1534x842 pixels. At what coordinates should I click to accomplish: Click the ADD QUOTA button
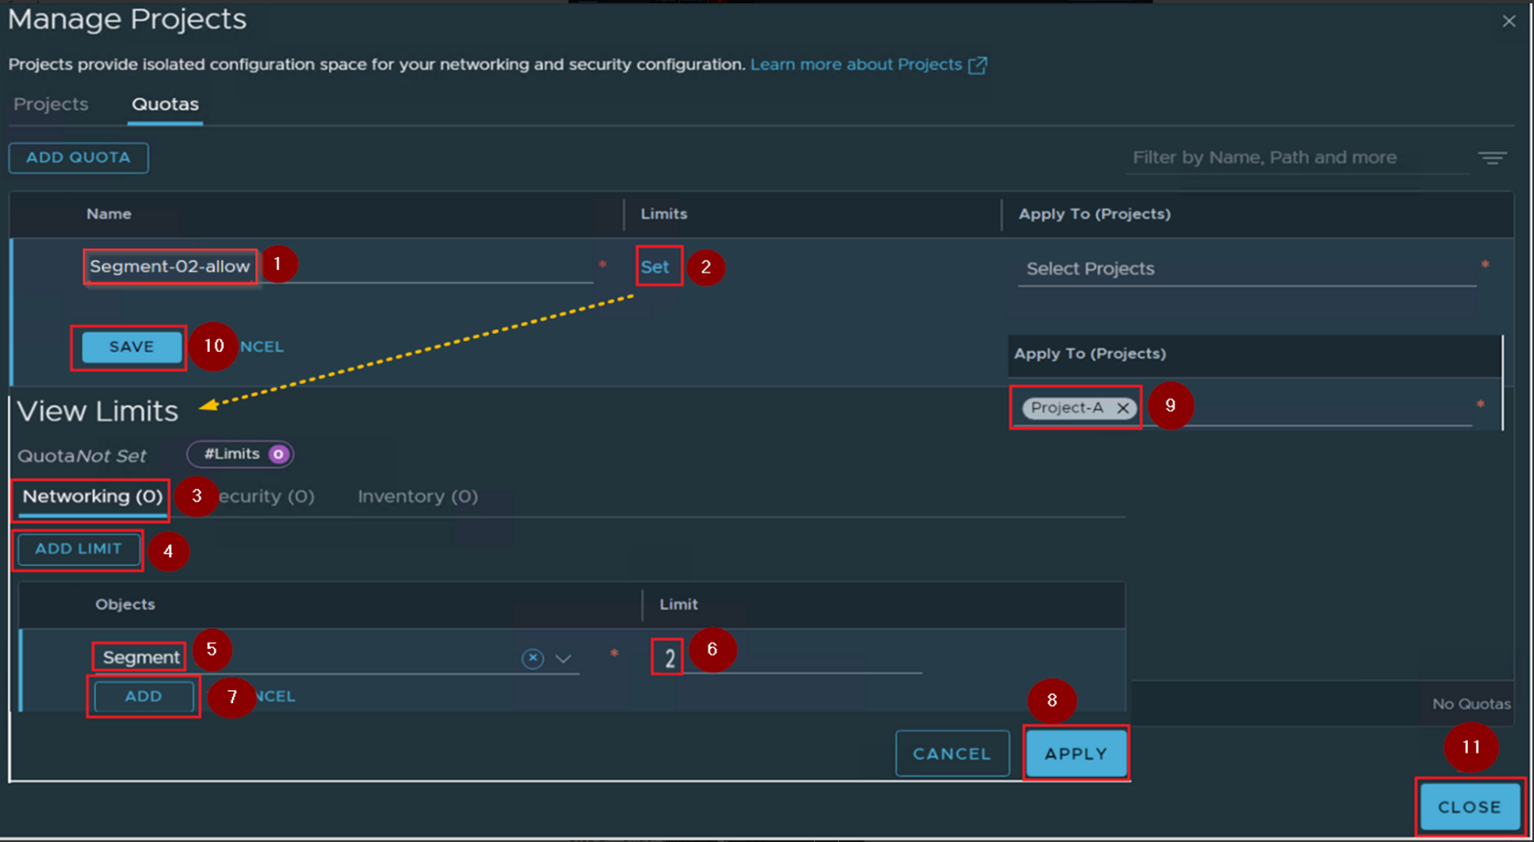[x=79, y=158]
